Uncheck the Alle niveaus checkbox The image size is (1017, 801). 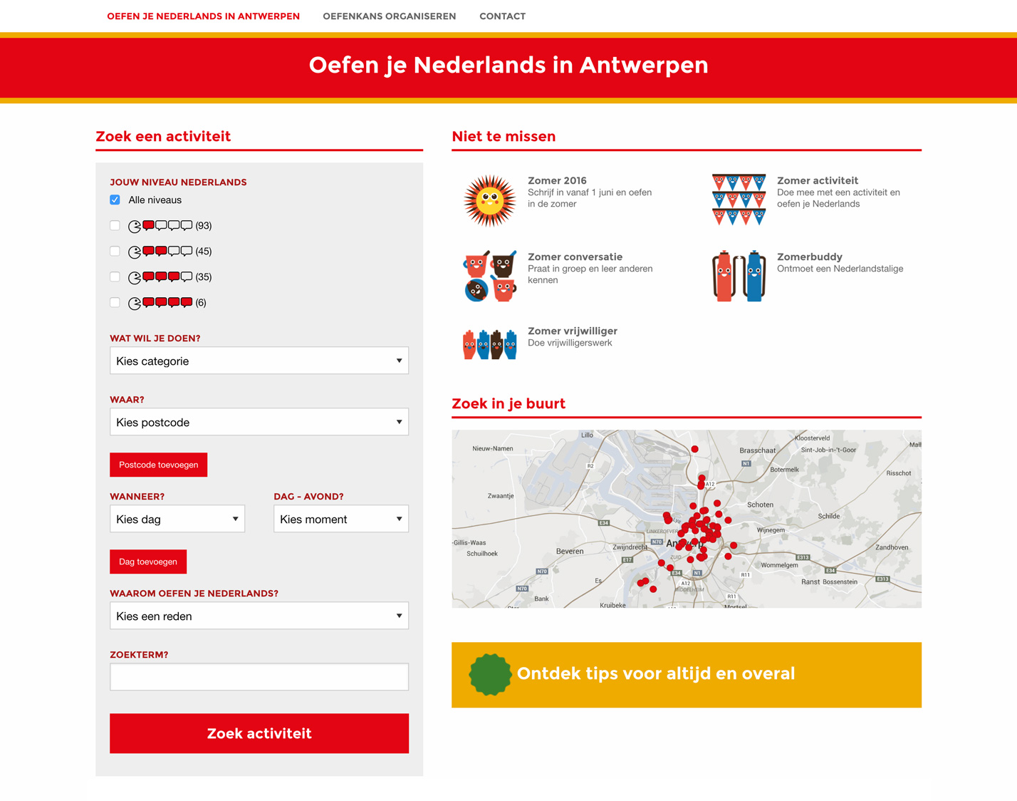pyautogui.click(x=115, y=200)
